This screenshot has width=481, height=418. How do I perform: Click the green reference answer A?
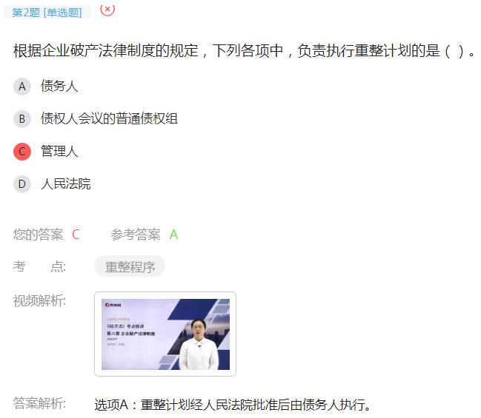pyautogui.click(x=173, y=235)
